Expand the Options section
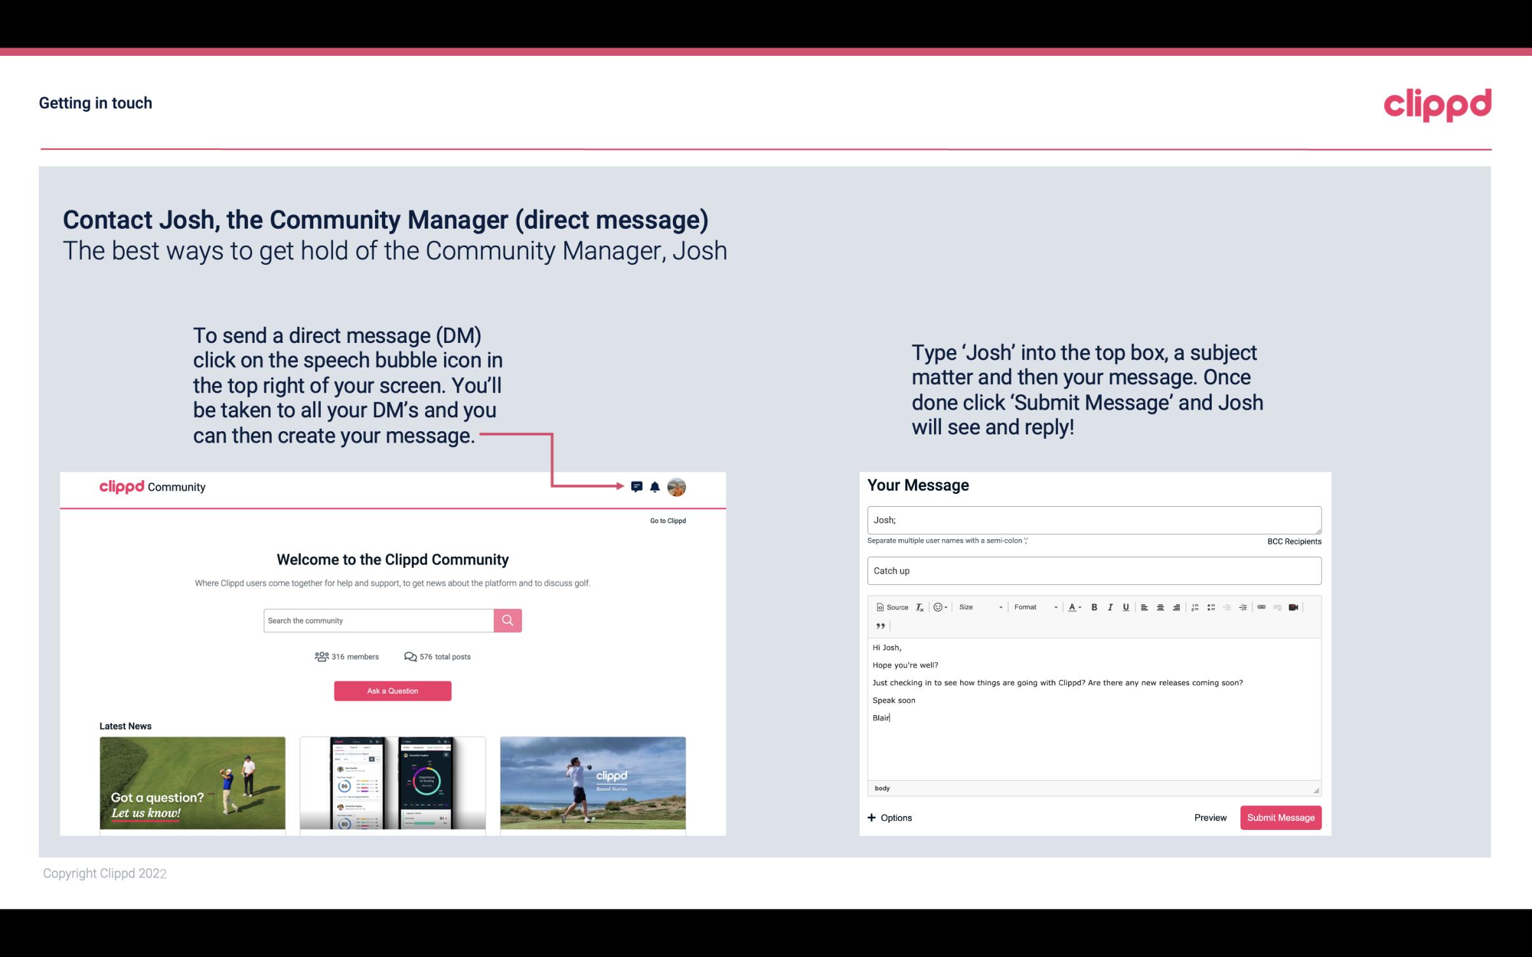Screen dimensions: 1532x957 click(x=889, y=817)
